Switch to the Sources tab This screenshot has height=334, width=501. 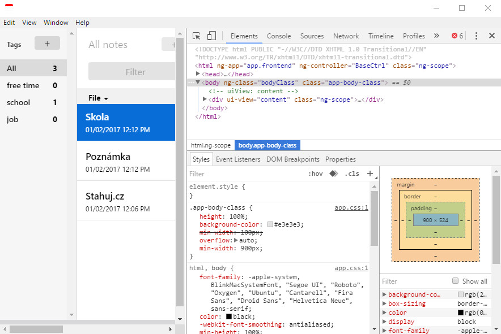[x=312, y=36]
